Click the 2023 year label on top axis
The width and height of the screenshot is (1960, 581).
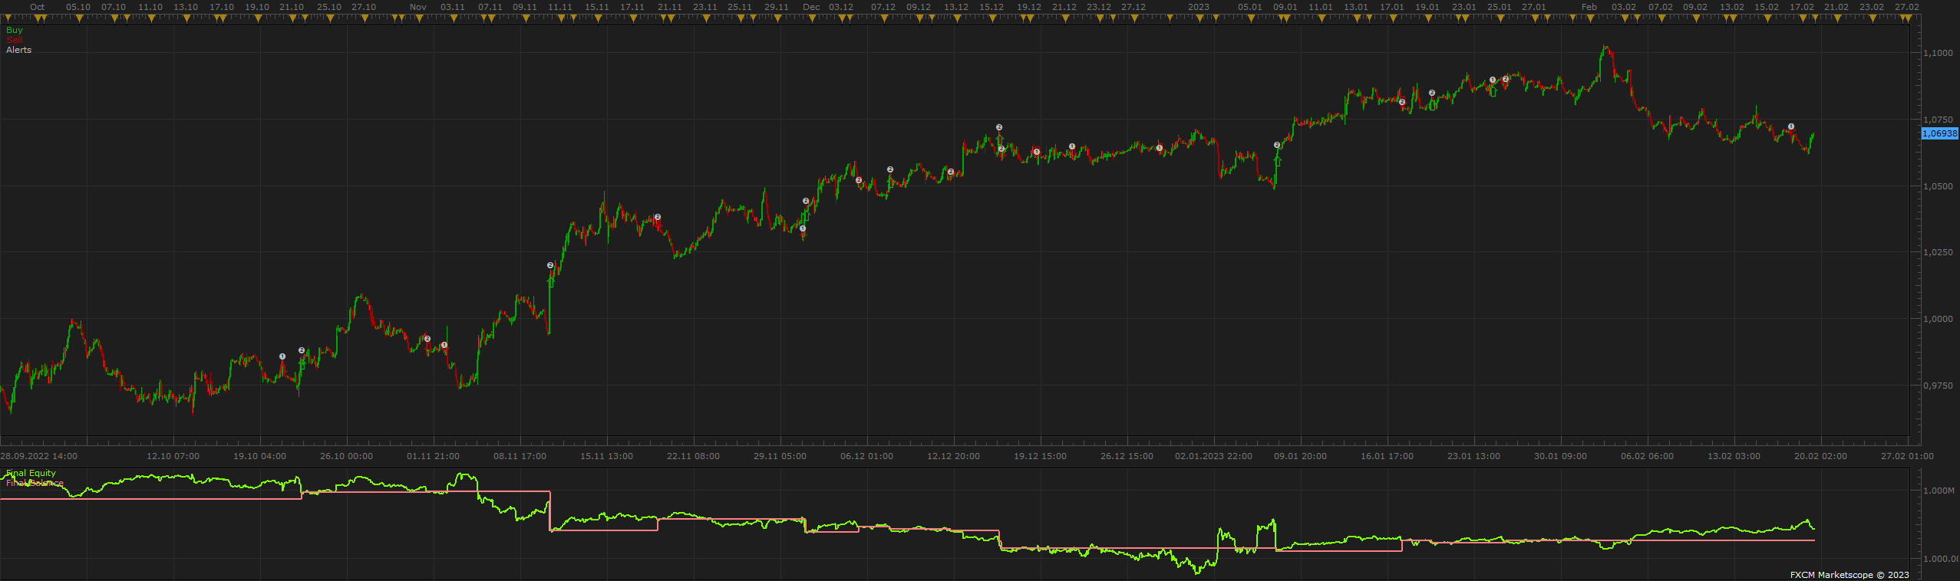tap(1199, 7)
